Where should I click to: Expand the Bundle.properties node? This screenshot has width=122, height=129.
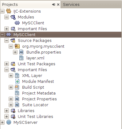click(x=15, y=52)
